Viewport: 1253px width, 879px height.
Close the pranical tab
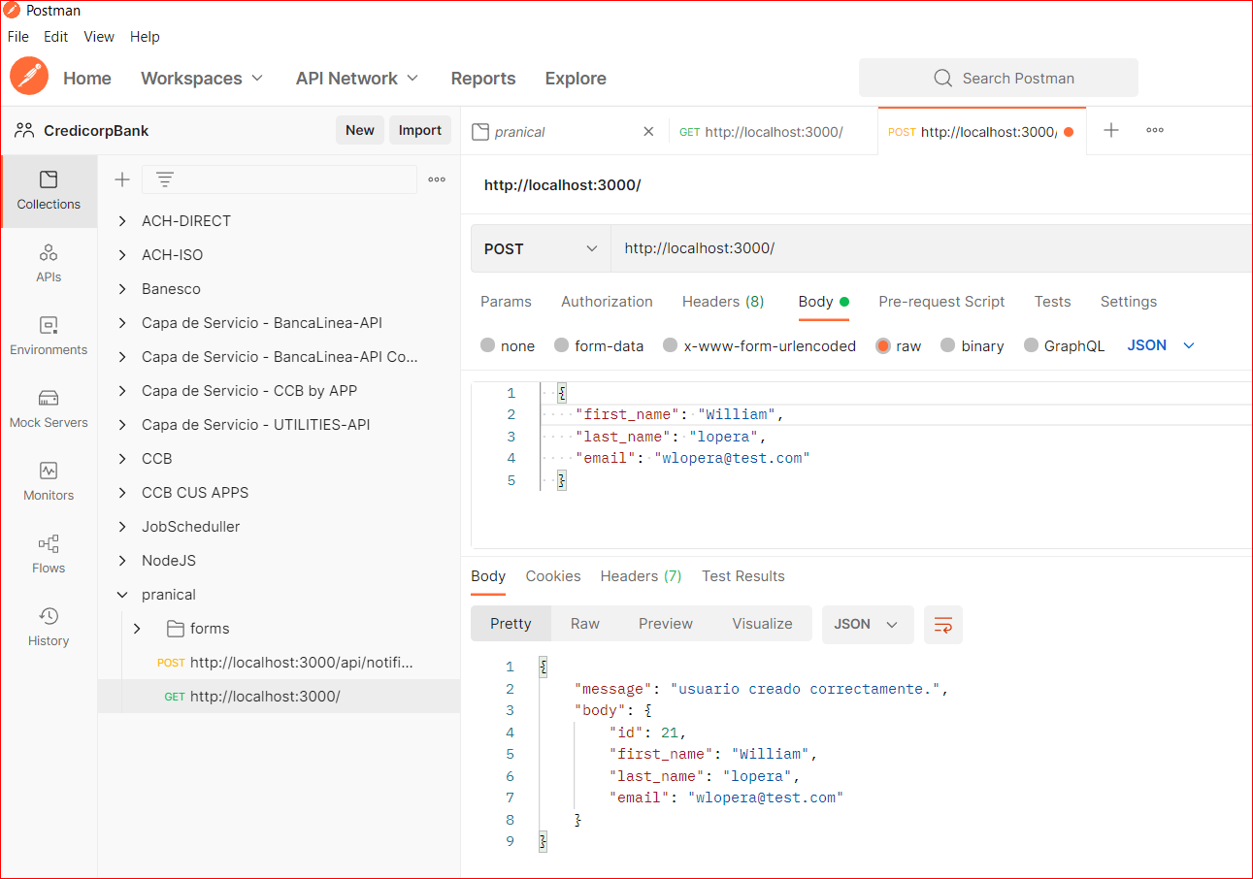click(649, 132)
